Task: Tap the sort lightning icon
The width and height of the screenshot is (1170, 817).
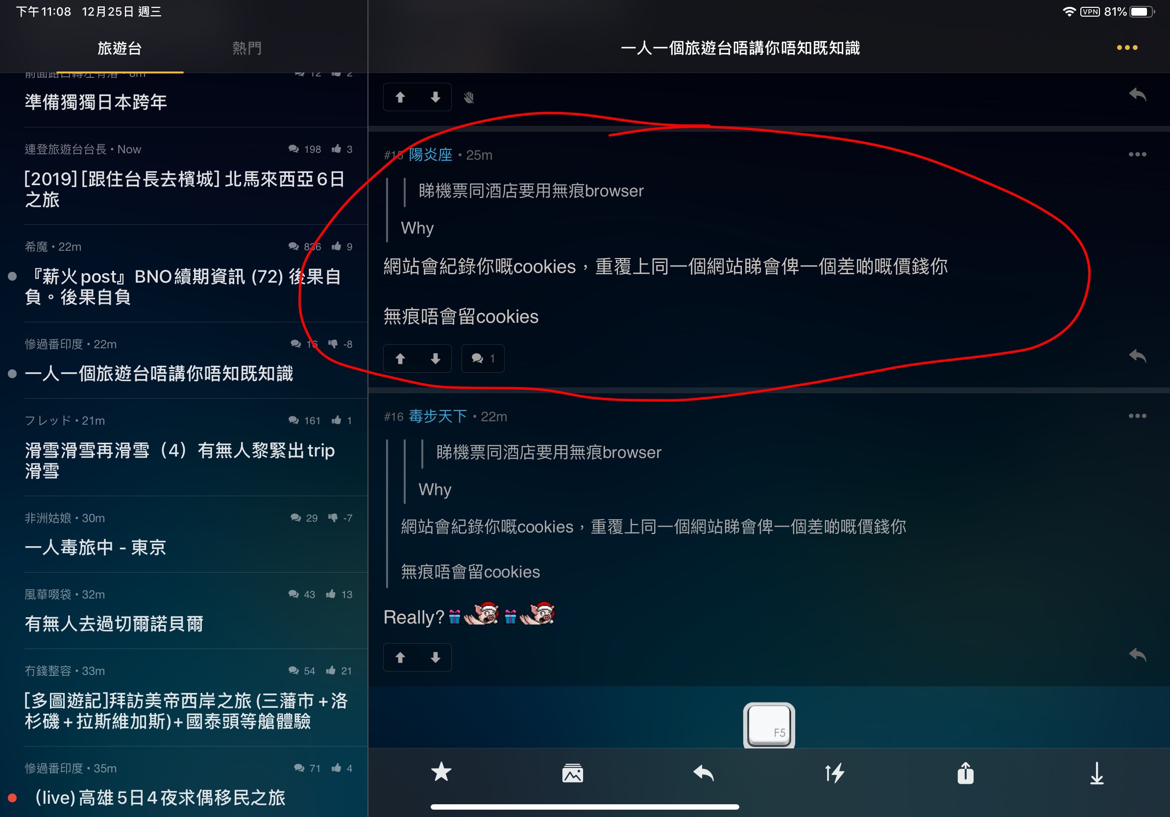Action: [x=835, y=773]
